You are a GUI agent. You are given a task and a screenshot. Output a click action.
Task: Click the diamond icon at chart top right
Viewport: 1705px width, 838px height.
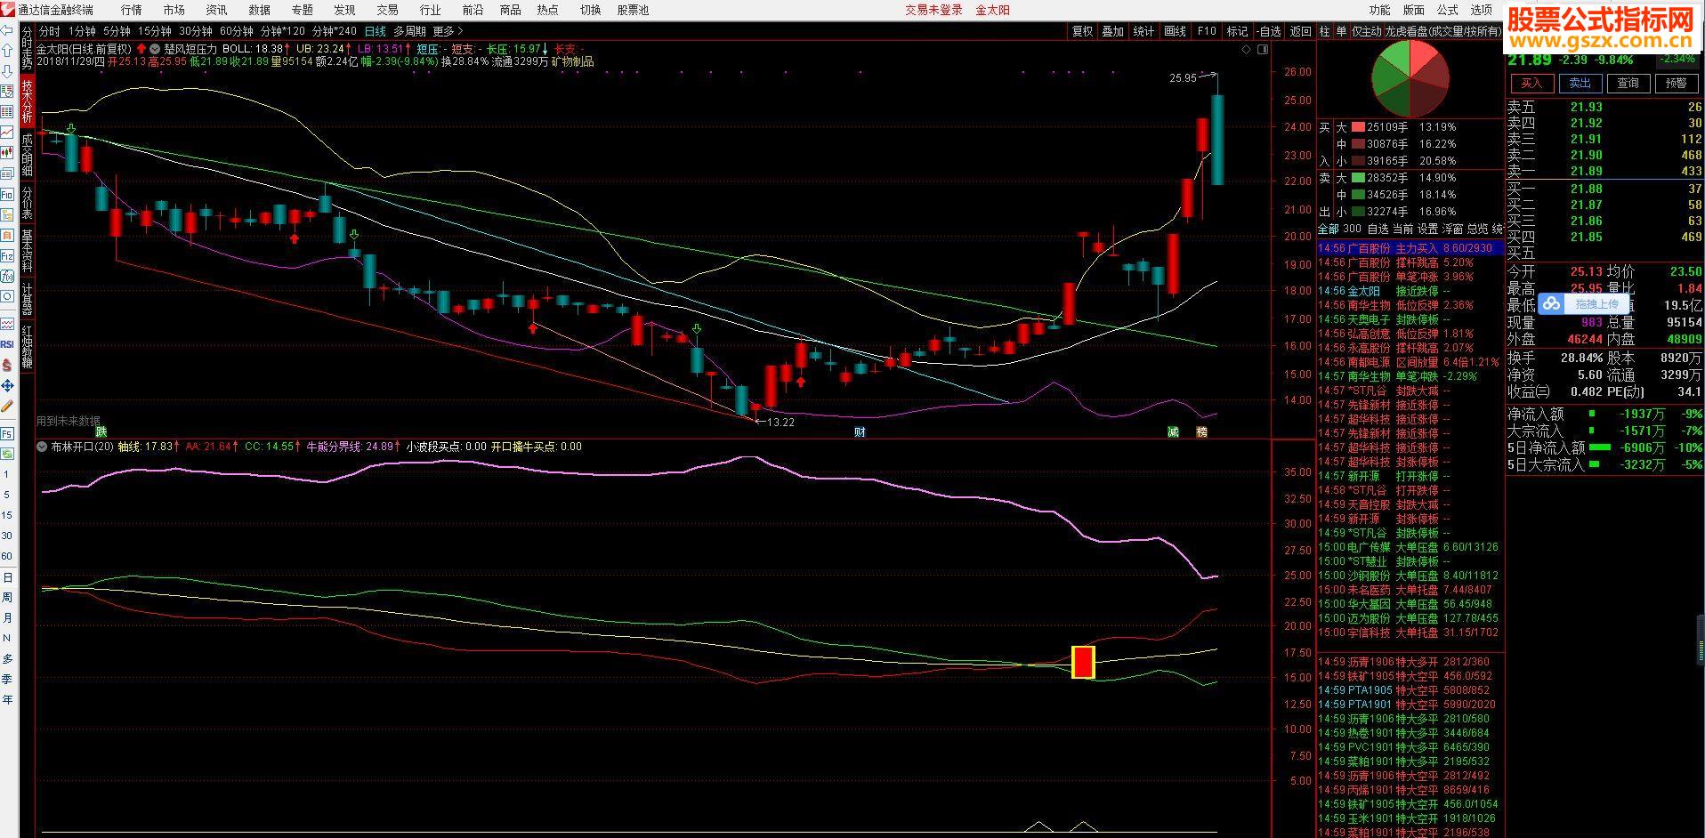1246,49
